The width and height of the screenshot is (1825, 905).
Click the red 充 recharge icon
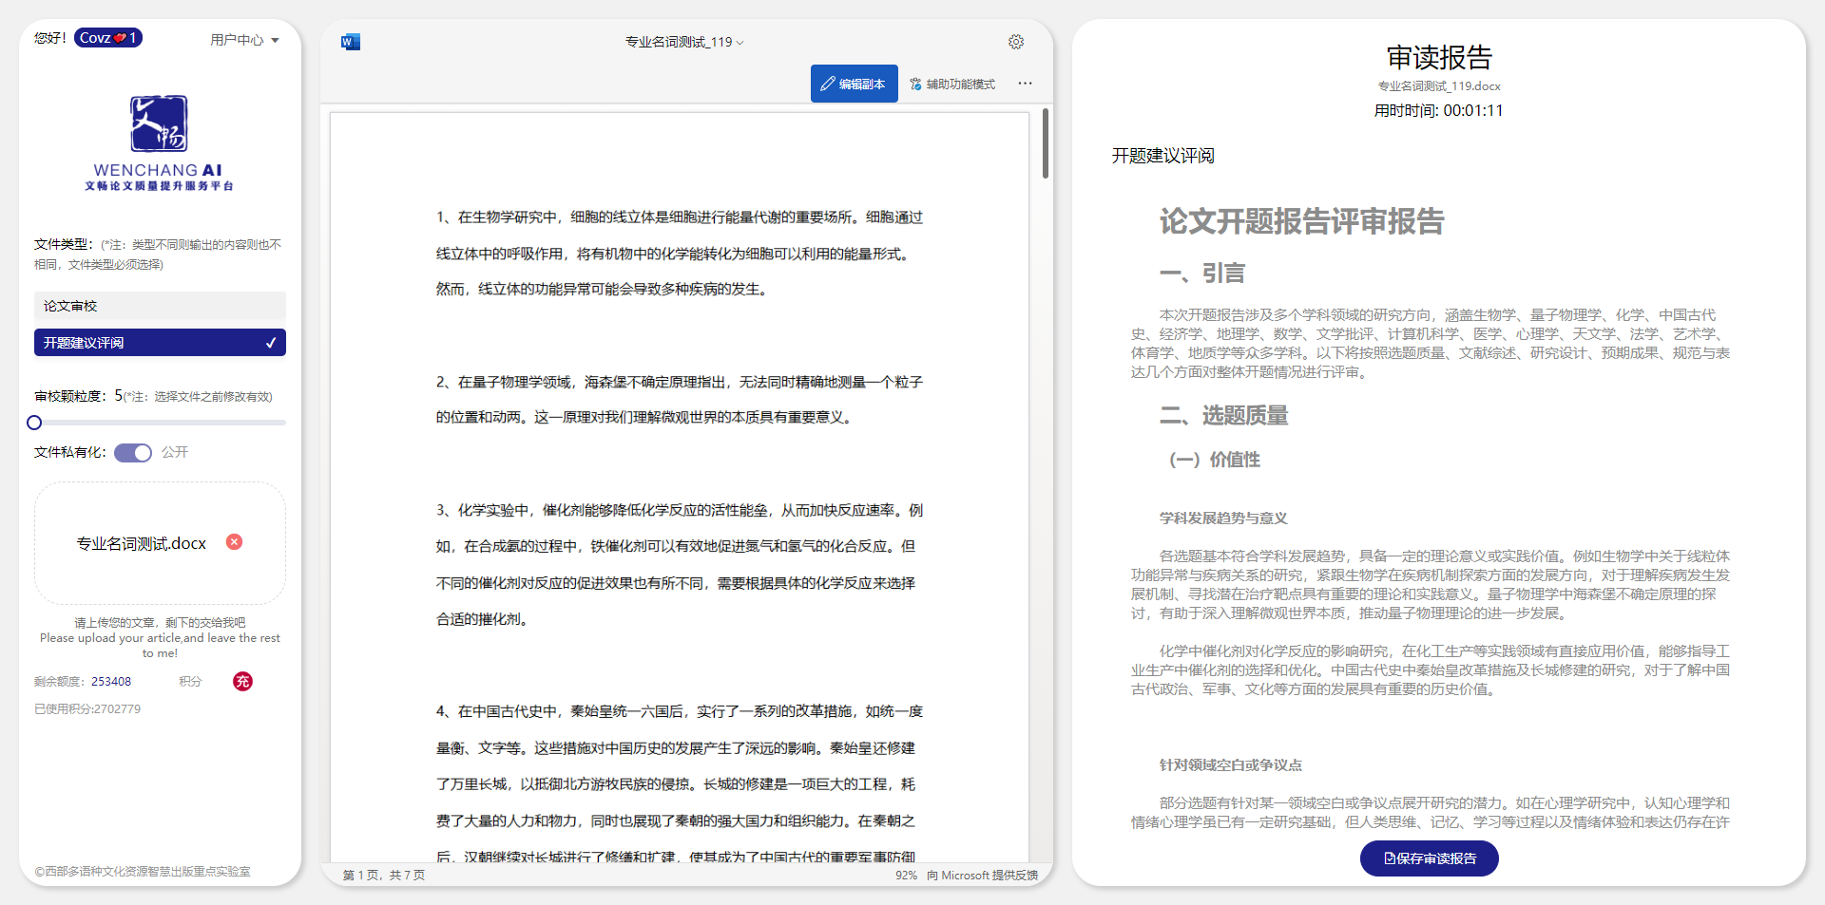click(x=242, y=681)
